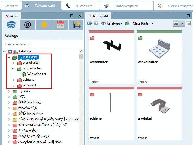Collapse the Class Parts tree node
The image size is (193, 145).
(x=9, y=57)
